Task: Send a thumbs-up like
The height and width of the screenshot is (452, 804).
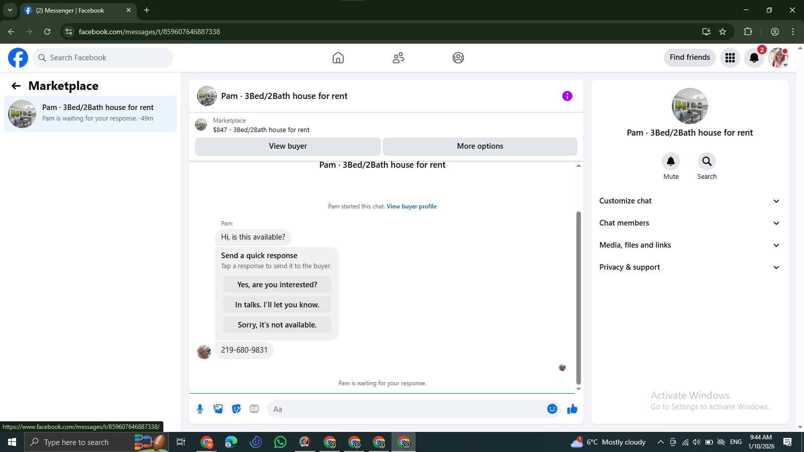Action: (572, 409)
